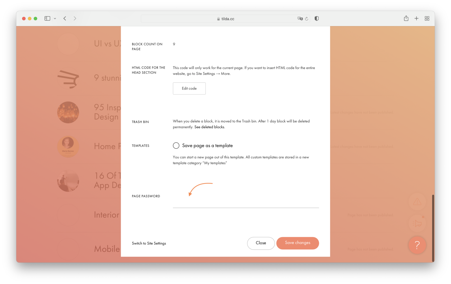The width and height of the screenshot is (451, 284).
Task: Open Switch to Site Settings link
Action: pos(149,243)
